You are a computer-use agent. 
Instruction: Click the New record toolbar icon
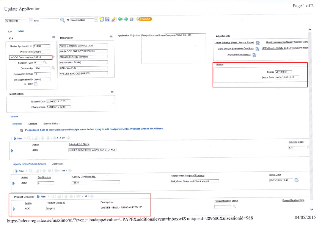(x=102, y=19)
